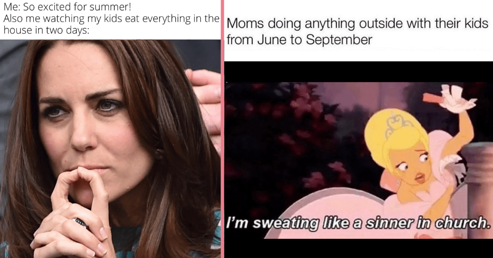Click the dark ring on the woman's finger
The image size is (493, 258).
[81, 223]
